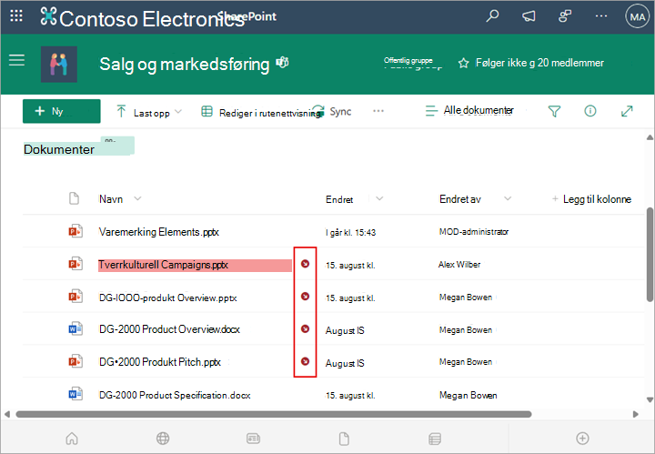Click the vertical scrollbar thumb

coord(650,255)
